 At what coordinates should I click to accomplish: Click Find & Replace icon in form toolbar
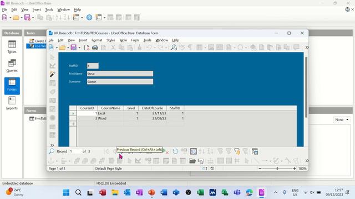[174, 48]
